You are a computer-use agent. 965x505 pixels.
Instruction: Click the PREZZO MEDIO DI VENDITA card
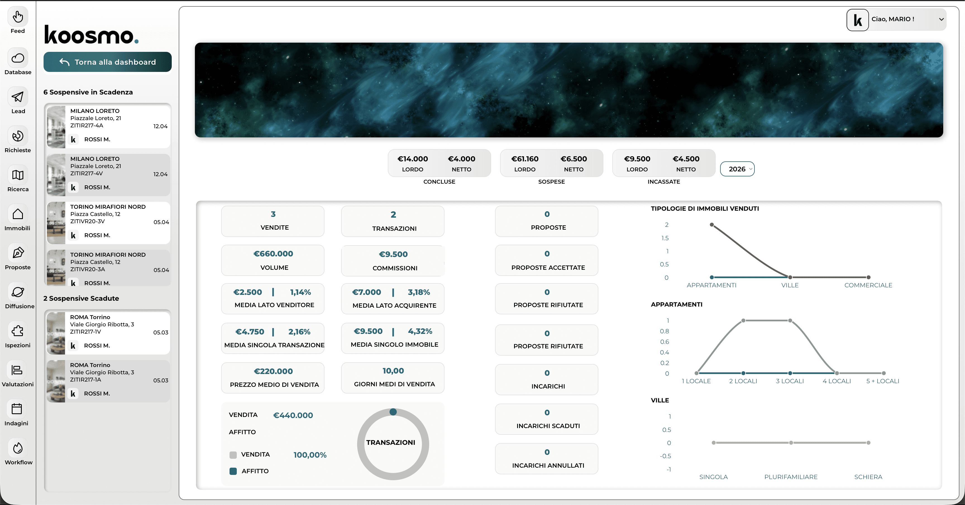point(273,378)
